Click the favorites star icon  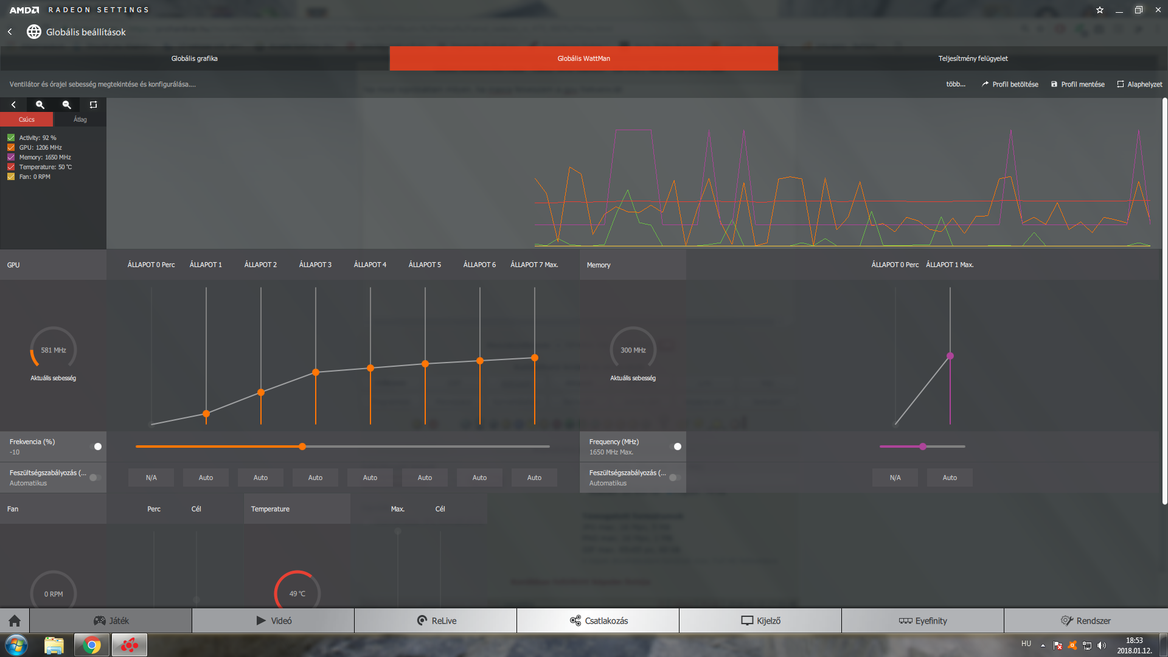pyautogui.click(x=1100, y=10)
